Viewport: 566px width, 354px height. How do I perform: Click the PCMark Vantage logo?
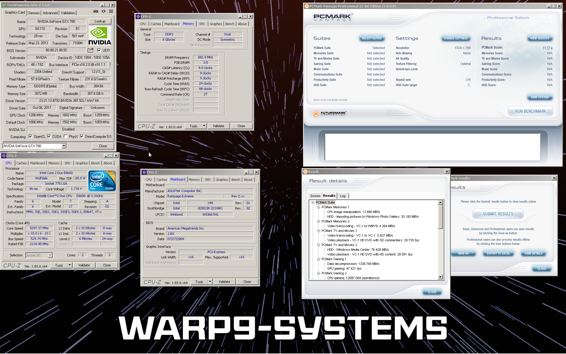[333, 17]
